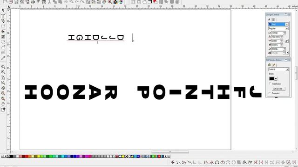Select the rectangle shape tool
The width and height of the screenshot is (298, 167).
coord(3,26)
